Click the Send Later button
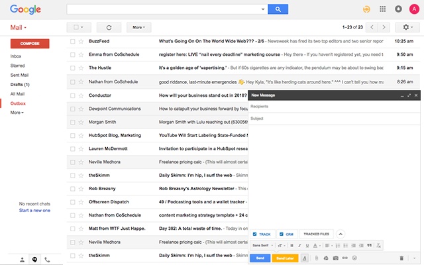Image resolution: width=424 pixels, height=265 pixels. pyautogui.click(x=285, y=258)
